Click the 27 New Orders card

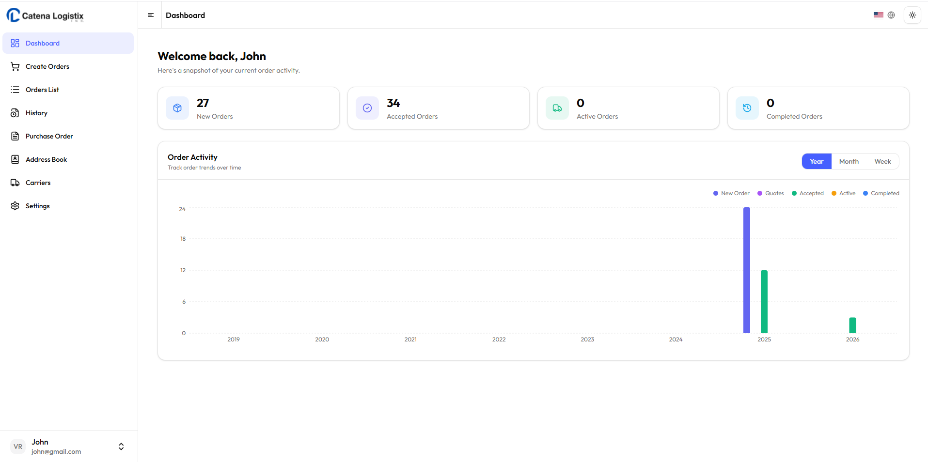pos(249,108)
